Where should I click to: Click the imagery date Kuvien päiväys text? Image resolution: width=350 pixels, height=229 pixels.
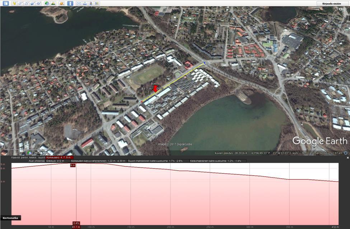click(231, 153)
